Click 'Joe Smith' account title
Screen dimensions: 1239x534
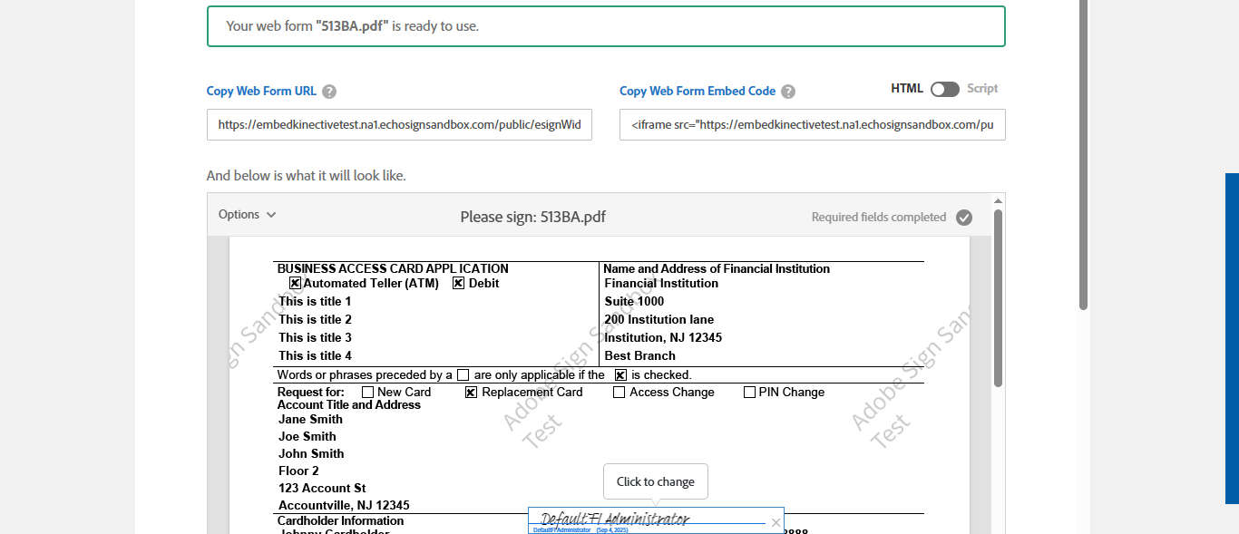(307, 436)
